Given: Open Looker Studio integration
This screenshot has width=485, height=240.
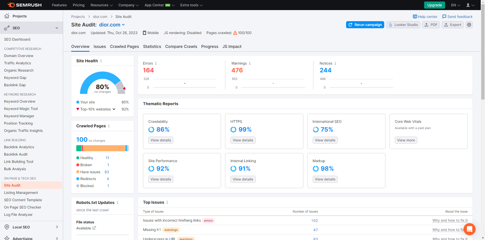Looking at the screenshot, I should pos(403,25).
